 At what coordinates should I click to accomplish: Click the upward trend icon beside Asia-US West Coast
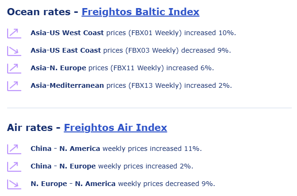pyautogui.click(x=13, y=33)
